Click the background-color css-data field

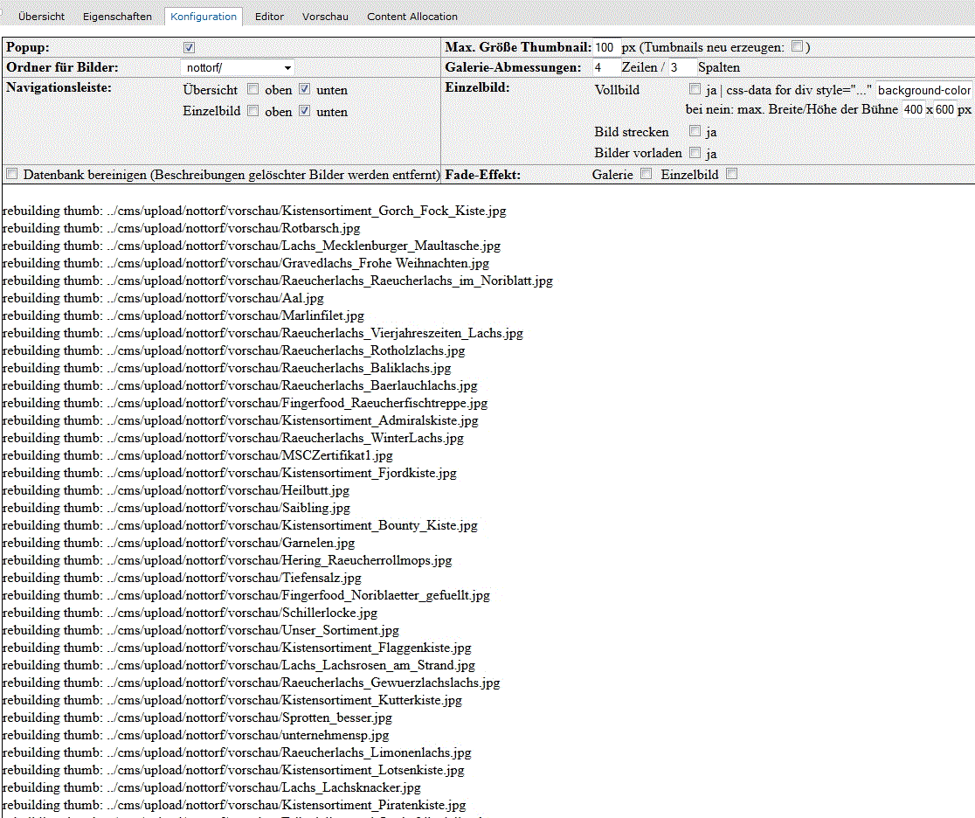click(924, 90)
